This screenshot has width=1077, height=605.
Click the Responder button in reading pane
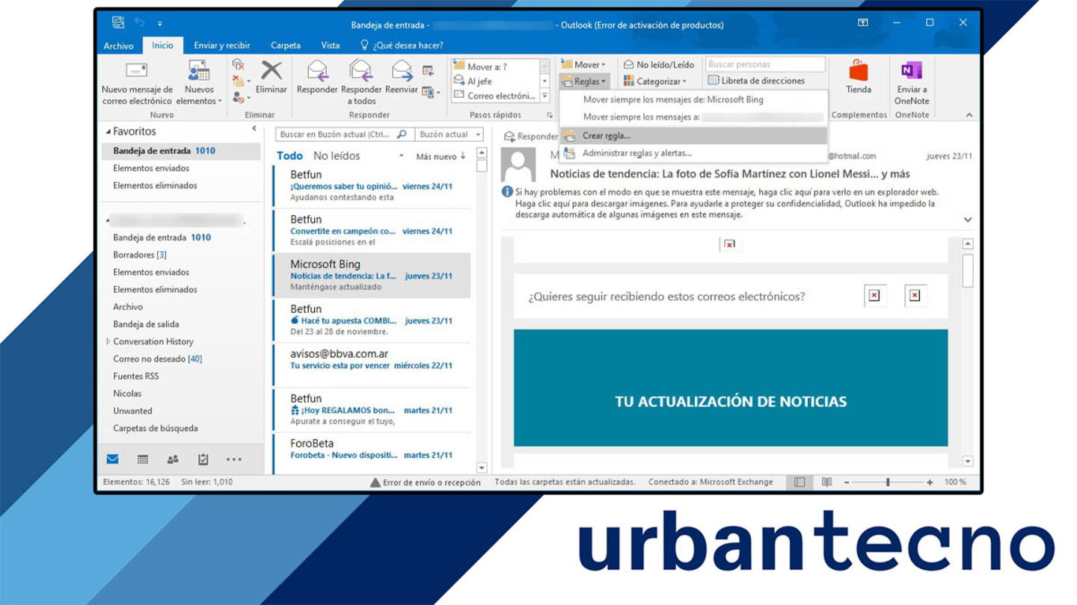[x=531, y=137]
